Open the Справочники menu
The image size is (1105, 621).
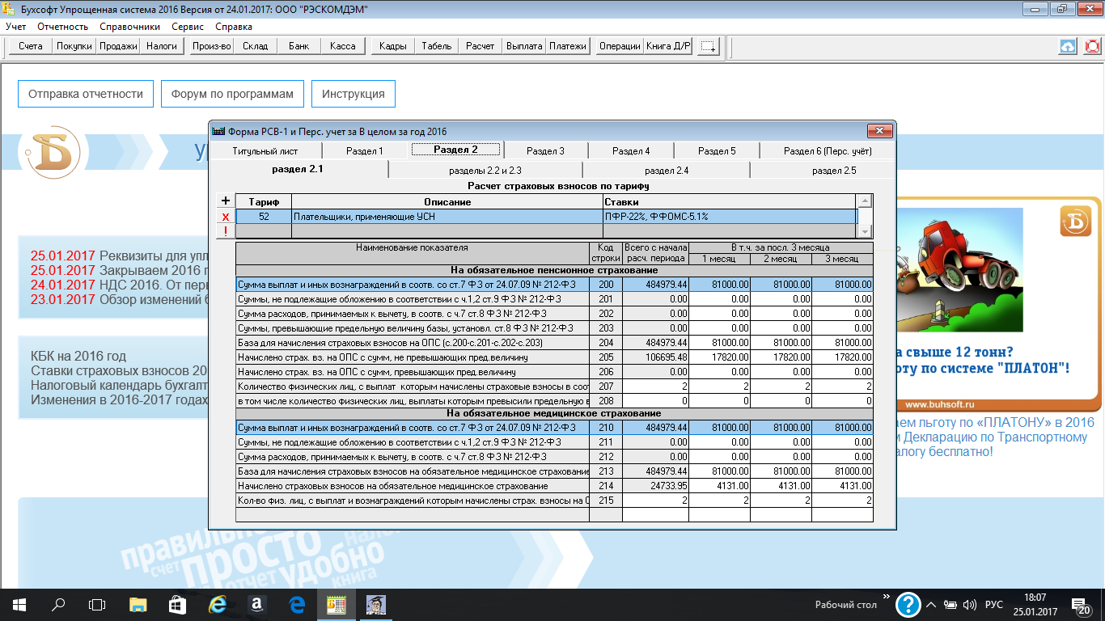point(129,27)
